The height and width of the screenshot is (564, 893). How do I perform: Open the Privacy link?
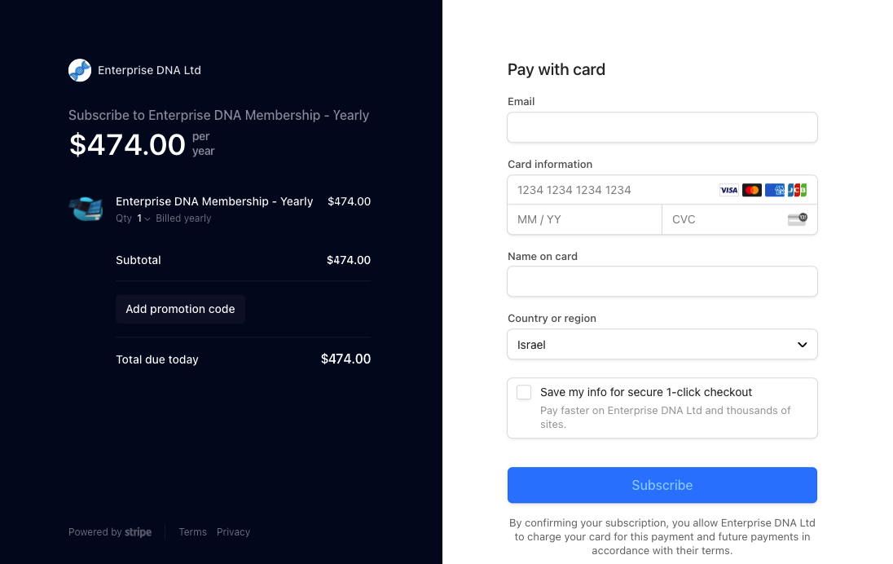[x=234, y=532]
